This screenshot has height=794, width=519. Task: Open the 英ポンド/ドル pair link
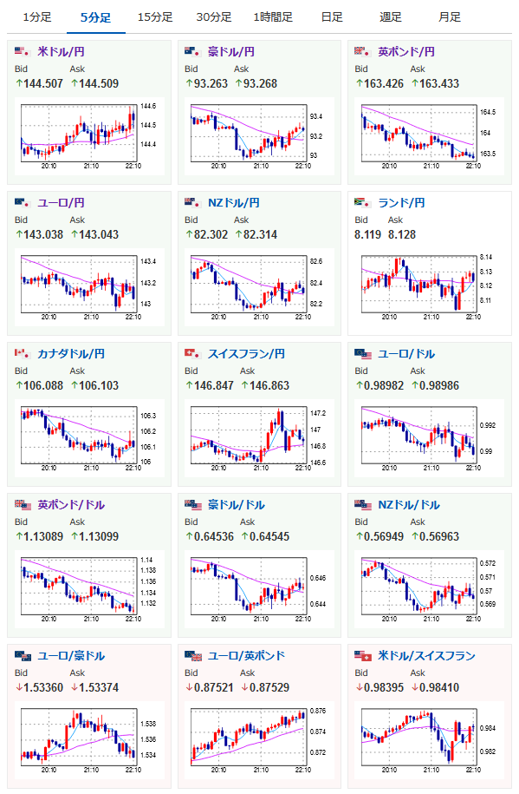pos(71,505)
